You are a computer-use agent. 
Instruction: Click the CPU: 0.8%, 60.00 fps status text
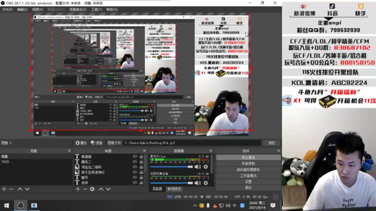tap(251, 196)
